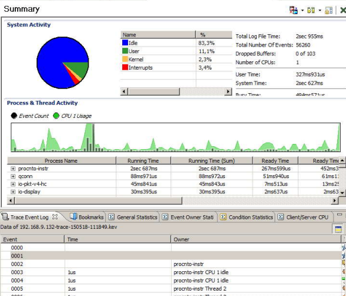This screenshot has height=296, width=346.
Task: Toggle the Event Count legend marker
Action: pos(14,116)
